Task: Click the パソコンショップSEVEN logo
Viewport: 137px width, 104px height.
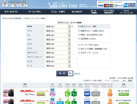Action: 15,4
